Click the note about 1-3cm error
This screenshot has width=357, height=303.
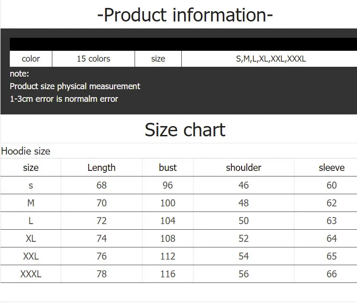pos(64,99)
